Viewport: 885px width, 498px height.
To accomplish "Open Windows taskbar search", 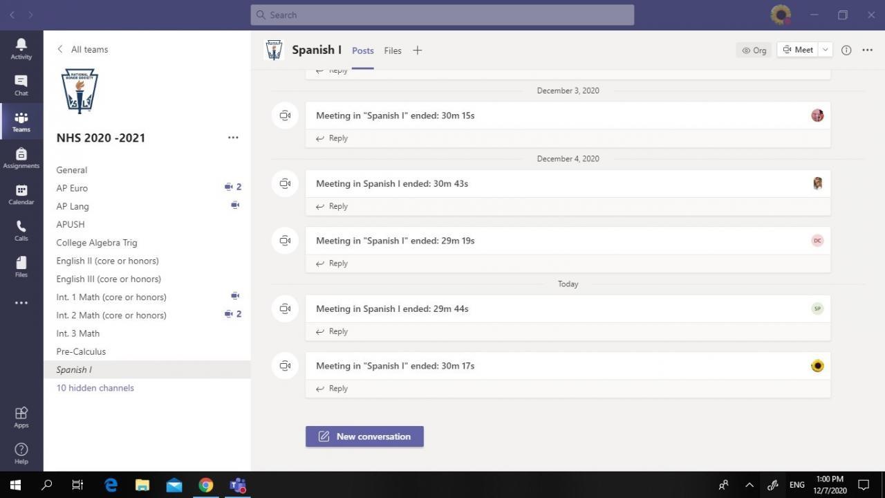I will (x=47, y=485).
